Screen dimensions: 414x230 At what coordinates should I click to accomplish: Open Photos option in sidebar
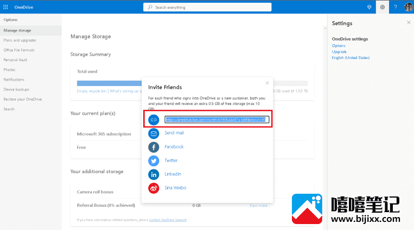point(10,70)
